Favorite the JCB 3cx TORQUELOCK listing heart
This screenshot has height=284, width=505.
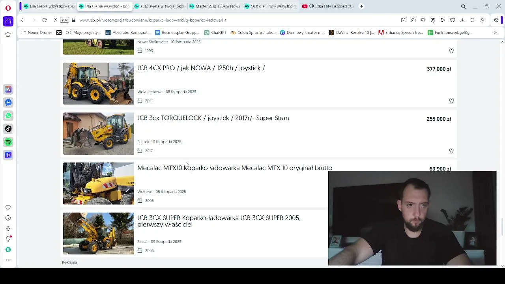(451, 151)
